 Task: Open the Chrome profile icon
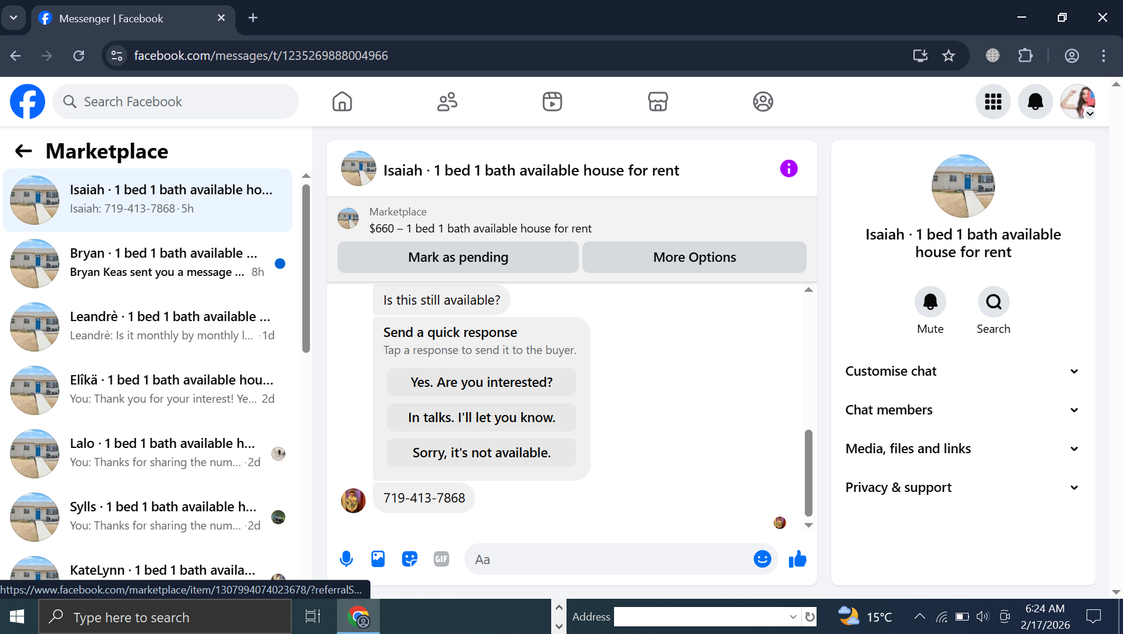coord(1072,56)
